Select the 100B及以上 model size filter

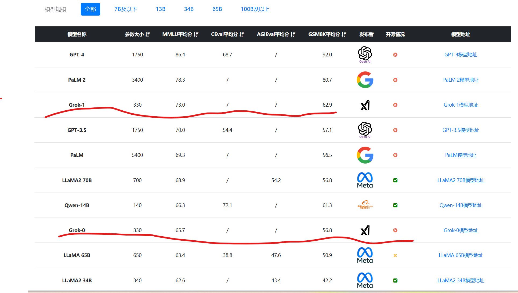pyautogui.click(x=255, y=9)
